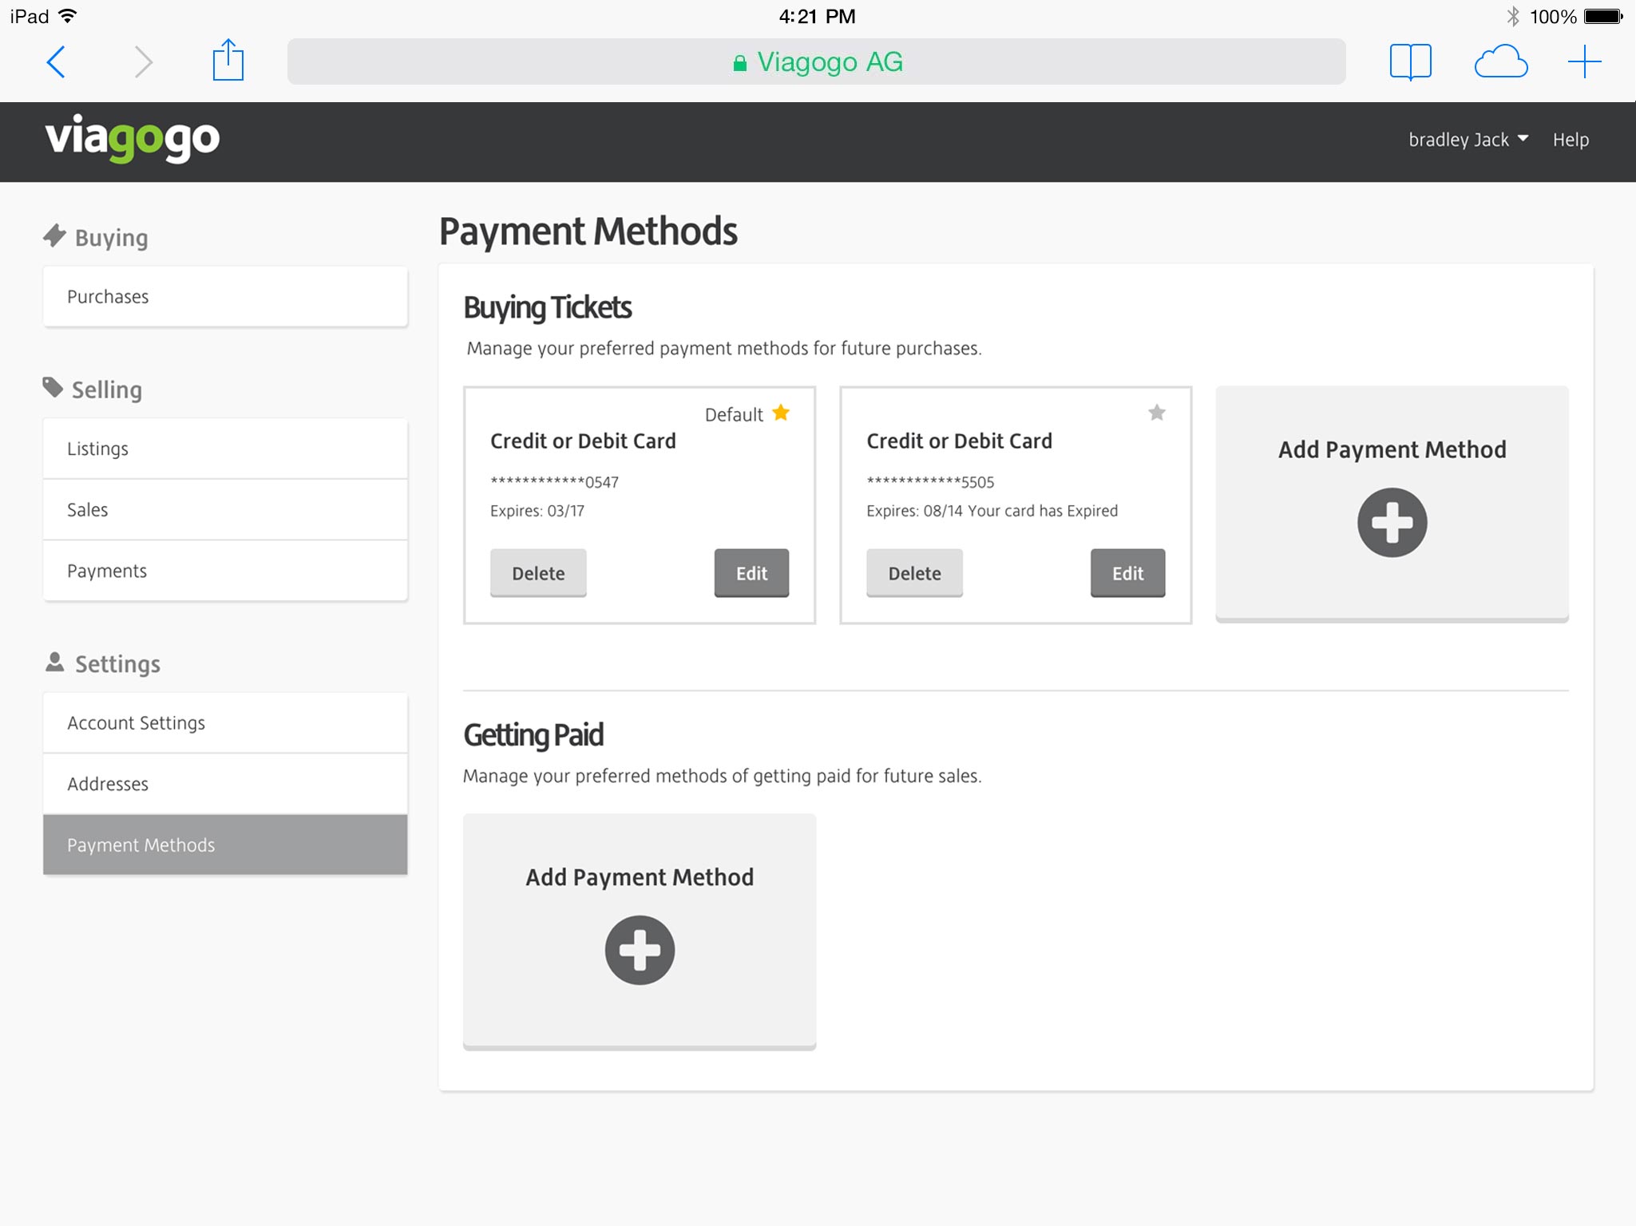Open Account Settings sidebar item
1636x1226 pixels.
point(225,722)
